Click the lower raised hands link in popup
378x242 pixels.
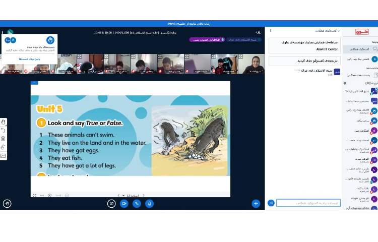[x=29, y=59]
